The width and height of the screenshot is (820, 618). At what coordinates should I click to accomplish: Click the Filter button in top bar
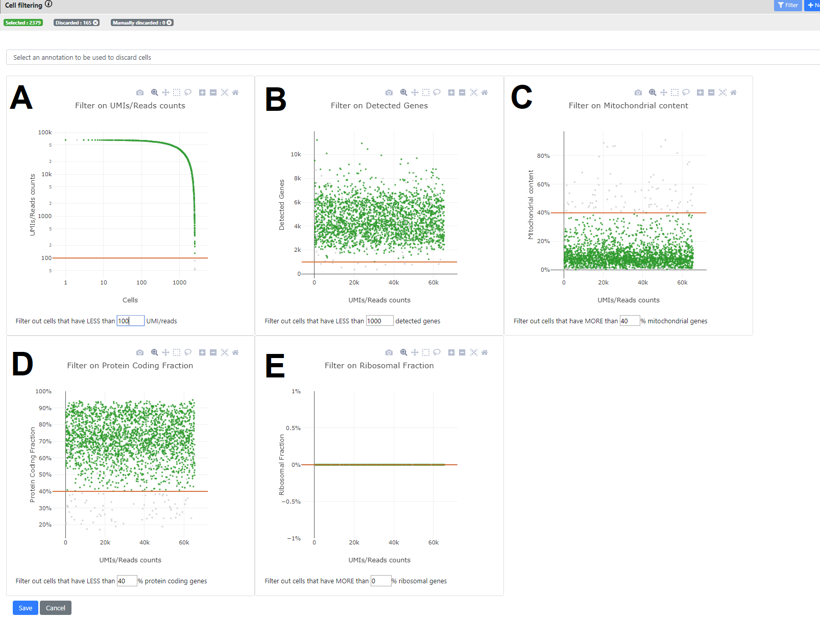coord(788,5)
